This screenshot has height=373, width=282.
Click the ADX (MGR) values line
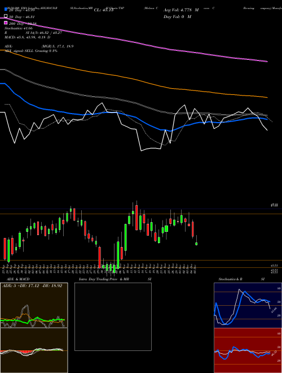click(x=39, y=46)
